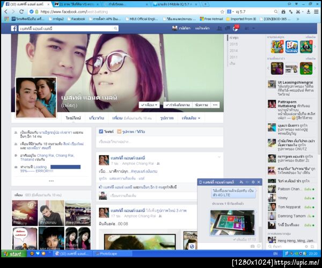Open the Tom Nopparat chat contact
The image size is (322, 268).
(291, 207)
